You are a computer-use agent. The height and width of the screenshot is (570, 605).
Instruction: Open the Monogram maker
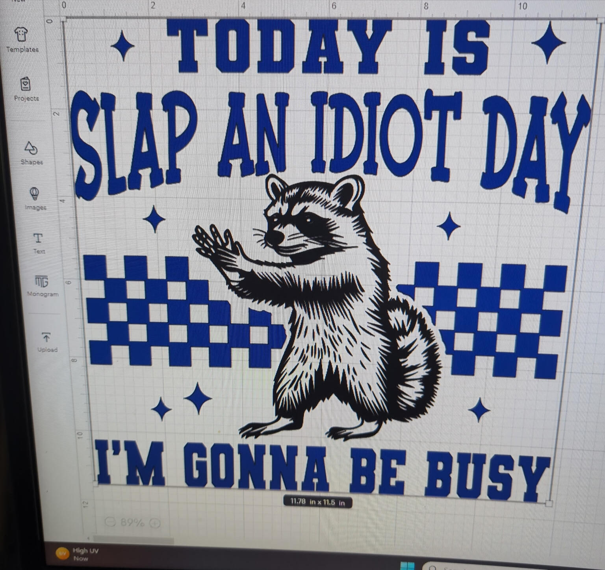(x=42, y=285)
